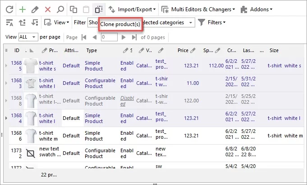307x185 pixels.
Task: Click the green Add product plus icon
Action: 23,9
